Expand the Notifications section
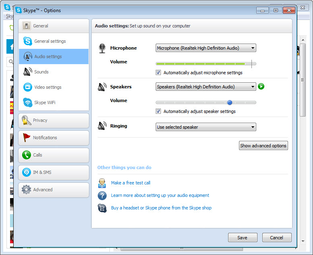313x255 pixels. (54, 138)
